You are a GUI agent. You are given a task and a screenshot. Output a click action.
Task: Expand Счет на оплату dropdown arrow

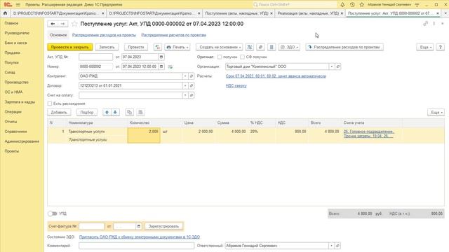click(185, 95)
